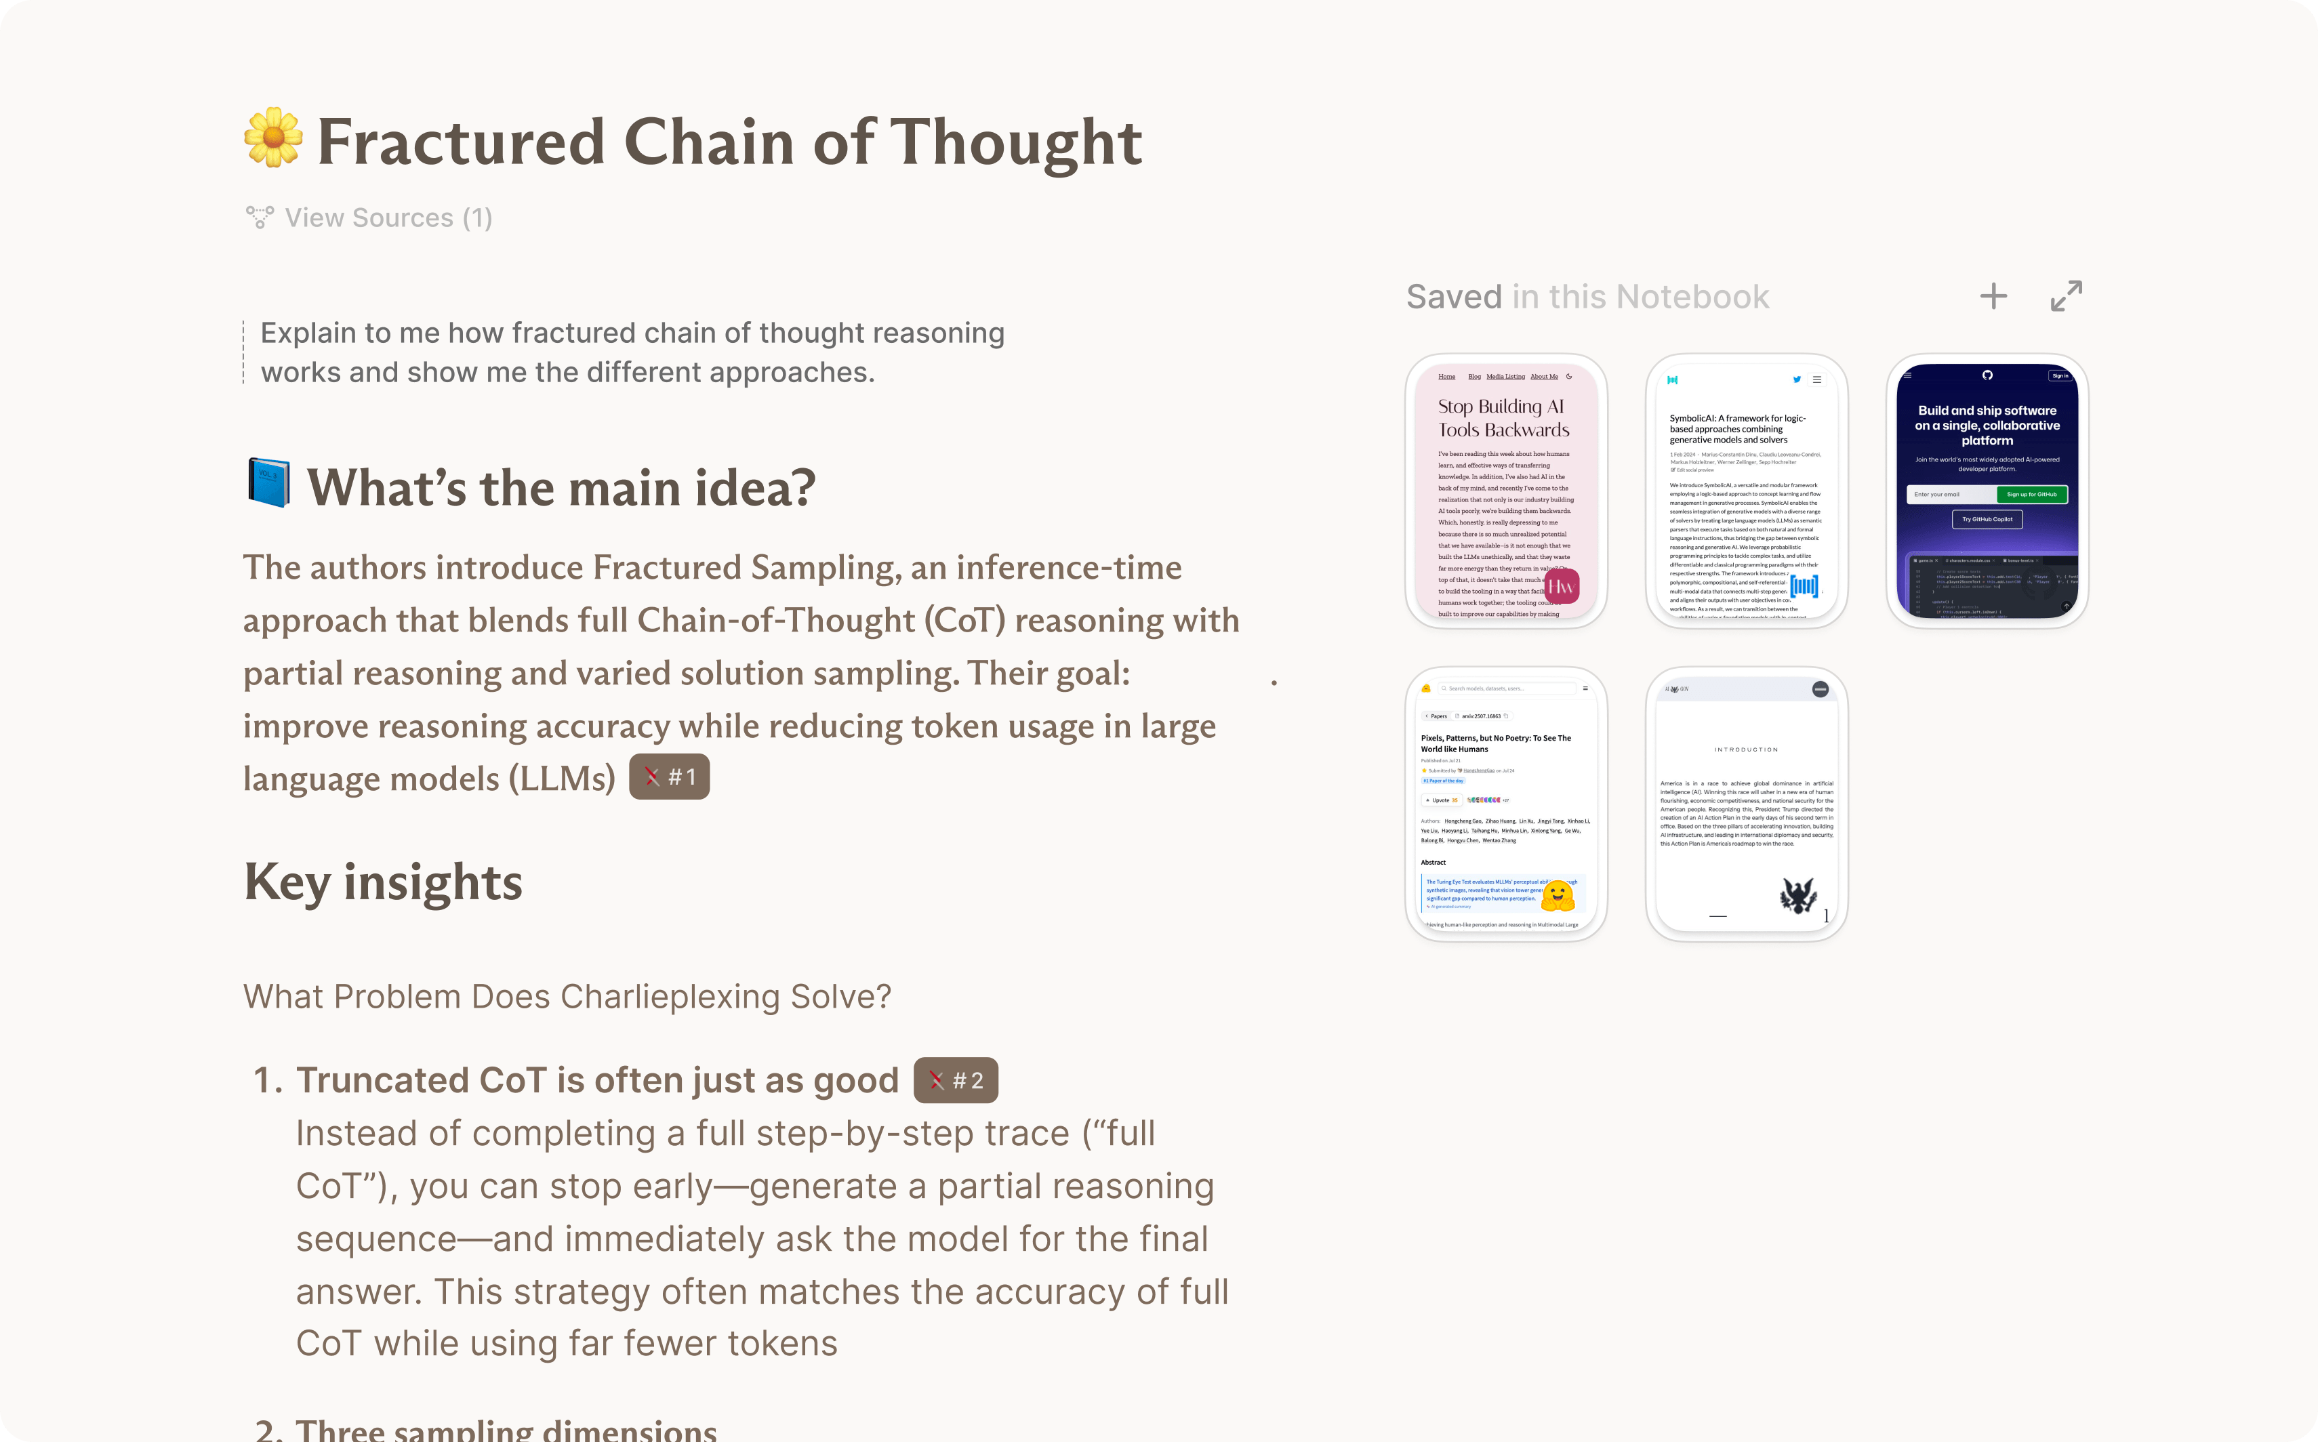The image size is (2318, 1442).
Task: Add a new saved item with the plus icon
Action: coord(1993,297)
